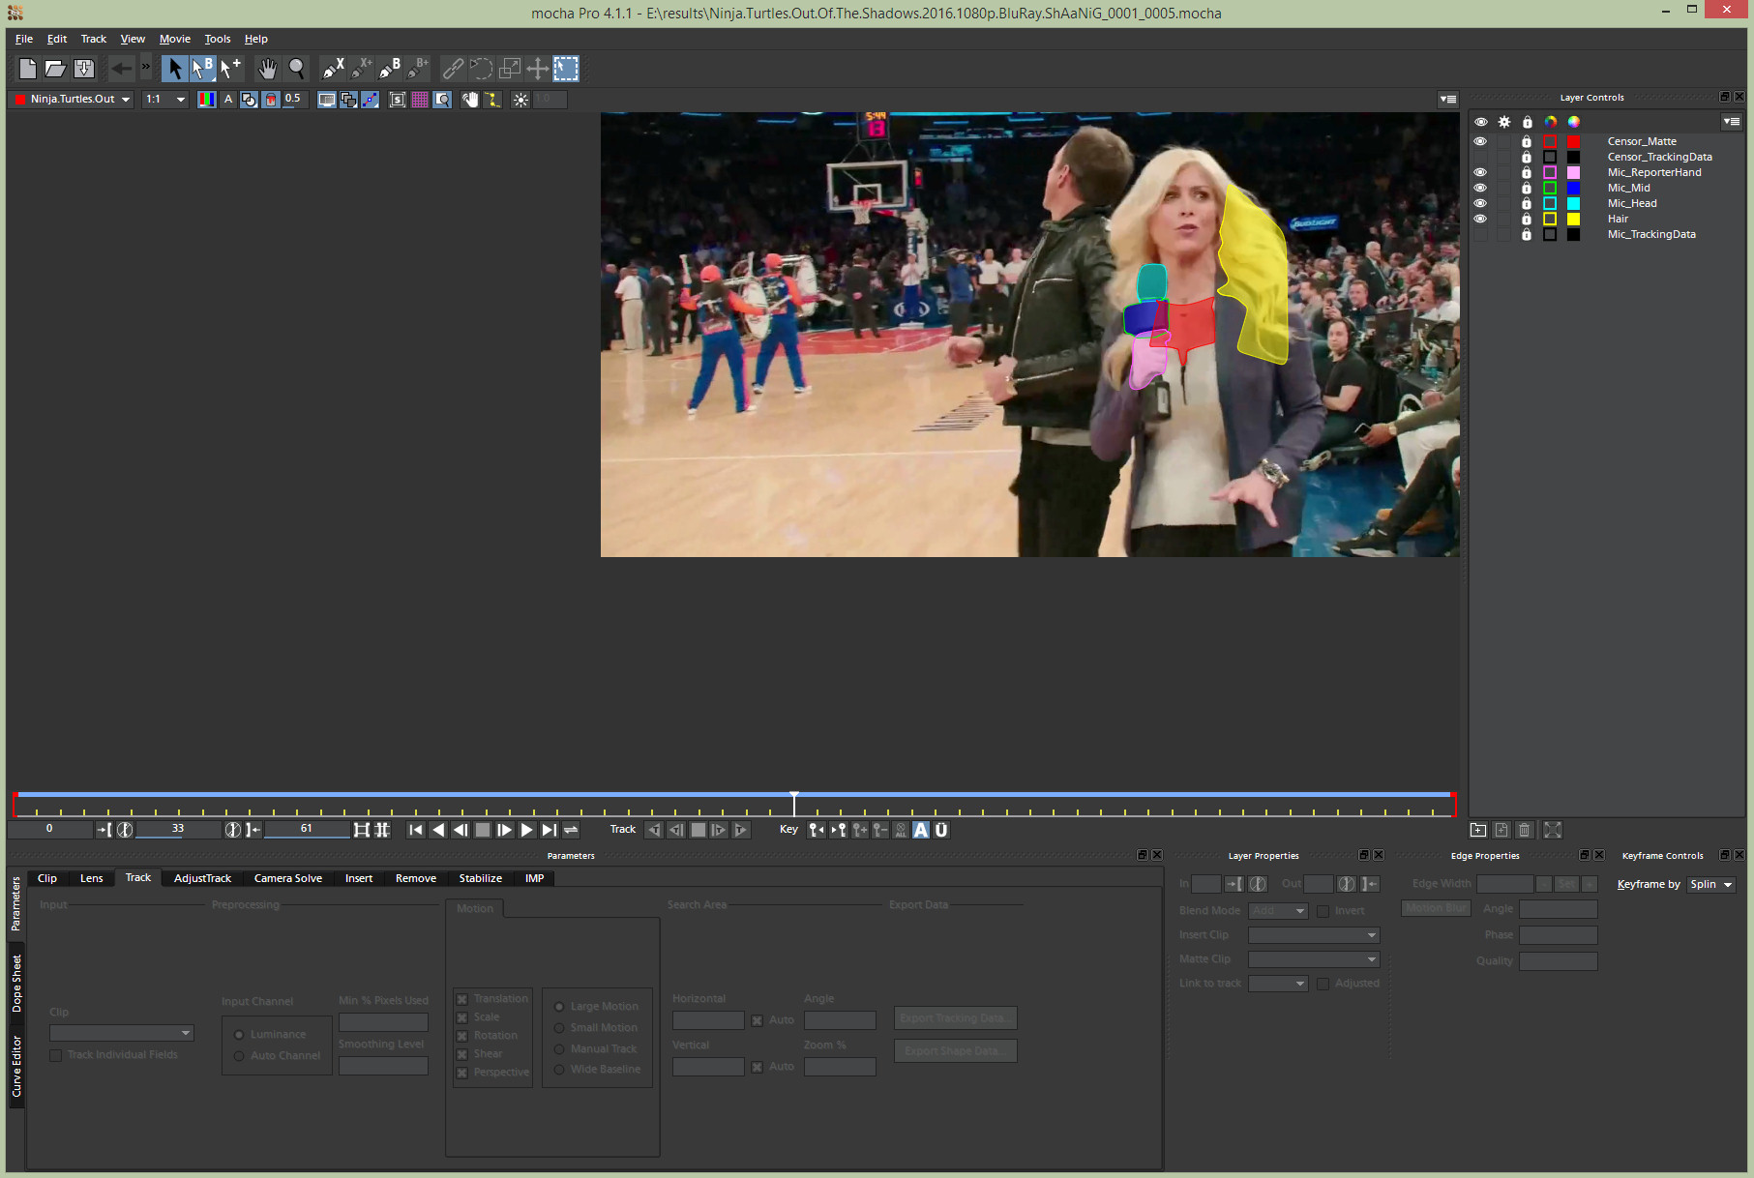The width and height of the screenshot is (1754, 1178).
Task: Toggle the Show Layer Mattes button
Action: pyautogui.click(x=249, y=100)
